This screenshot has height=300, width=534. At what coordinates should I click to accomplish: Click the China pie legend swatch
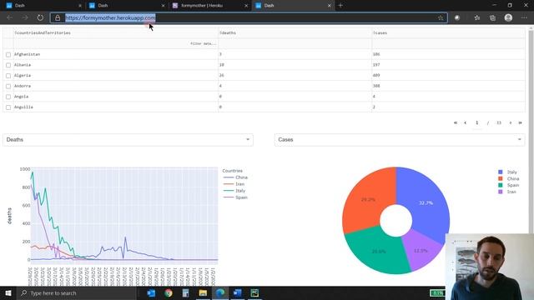[x=501, y=178]
